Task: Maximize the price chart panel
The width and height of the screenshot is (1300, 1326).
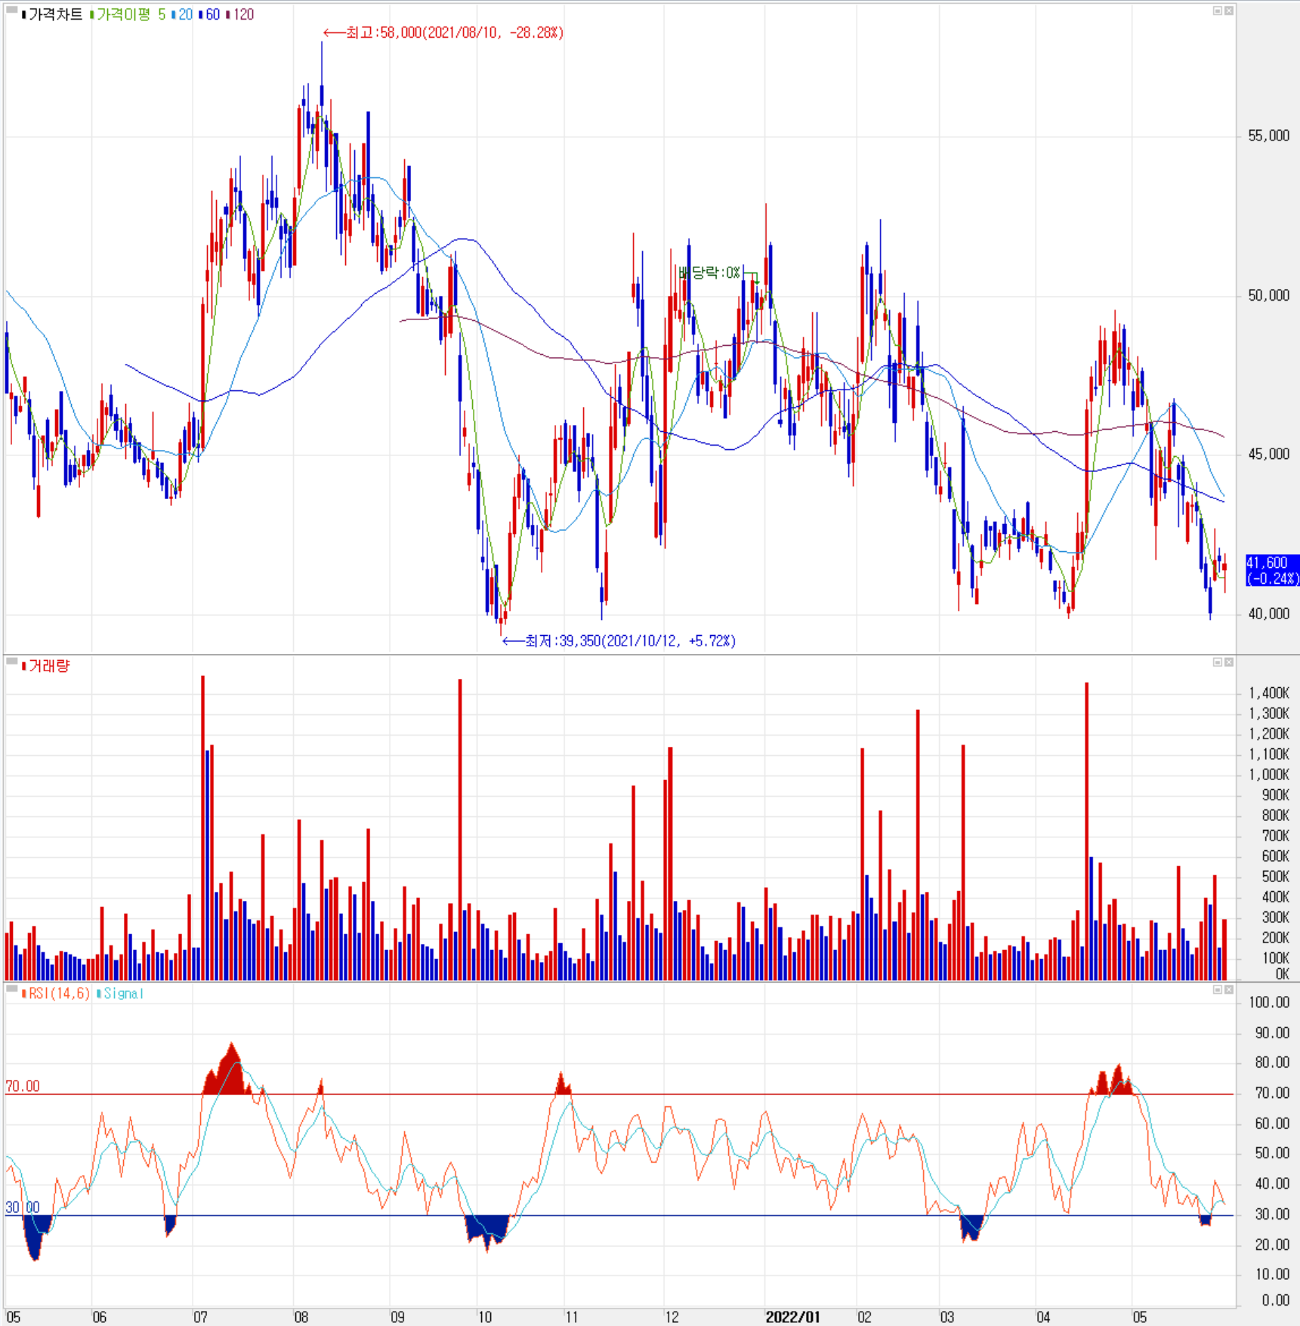Action: click(x=1217, y=11)
